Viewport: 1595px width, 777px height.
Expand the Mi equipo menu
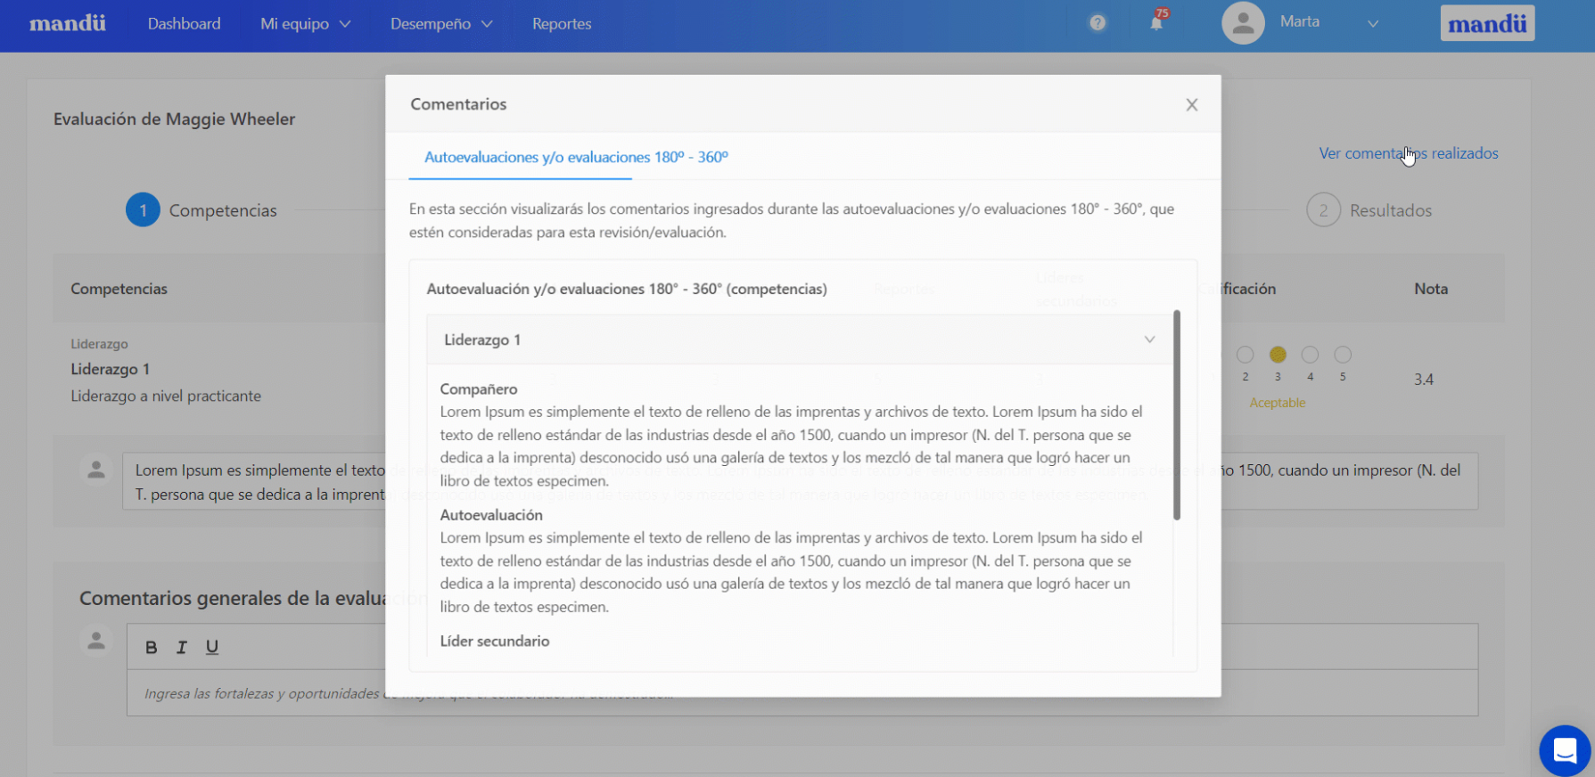(x=305, y=24)
